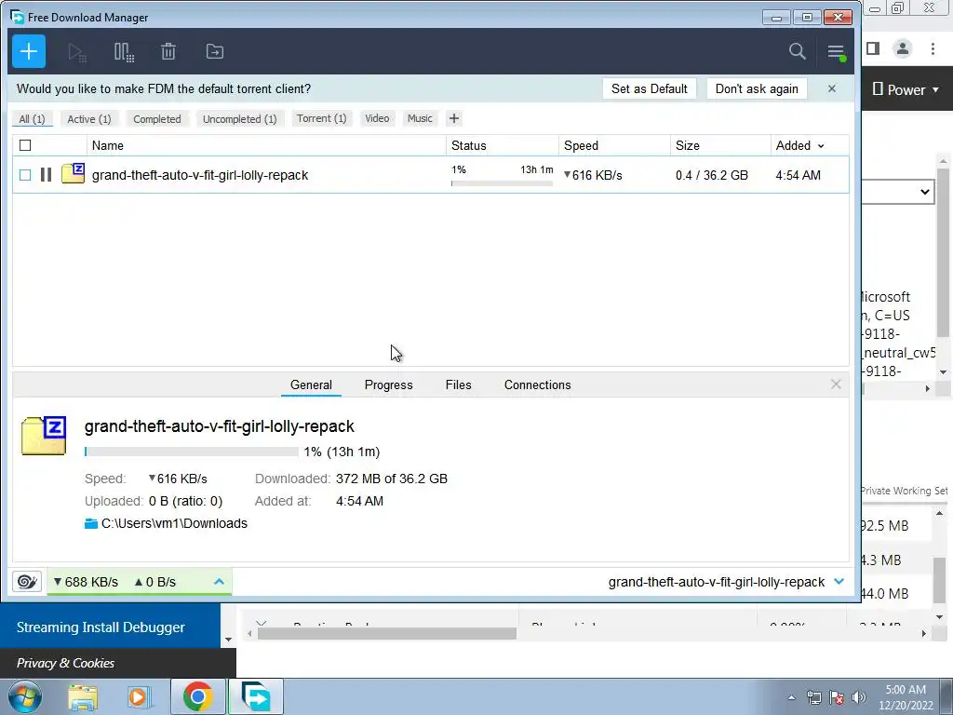Open the Privacy & Cookies link
This screenshot has height=715, width=953.
(x=65, y=663)
